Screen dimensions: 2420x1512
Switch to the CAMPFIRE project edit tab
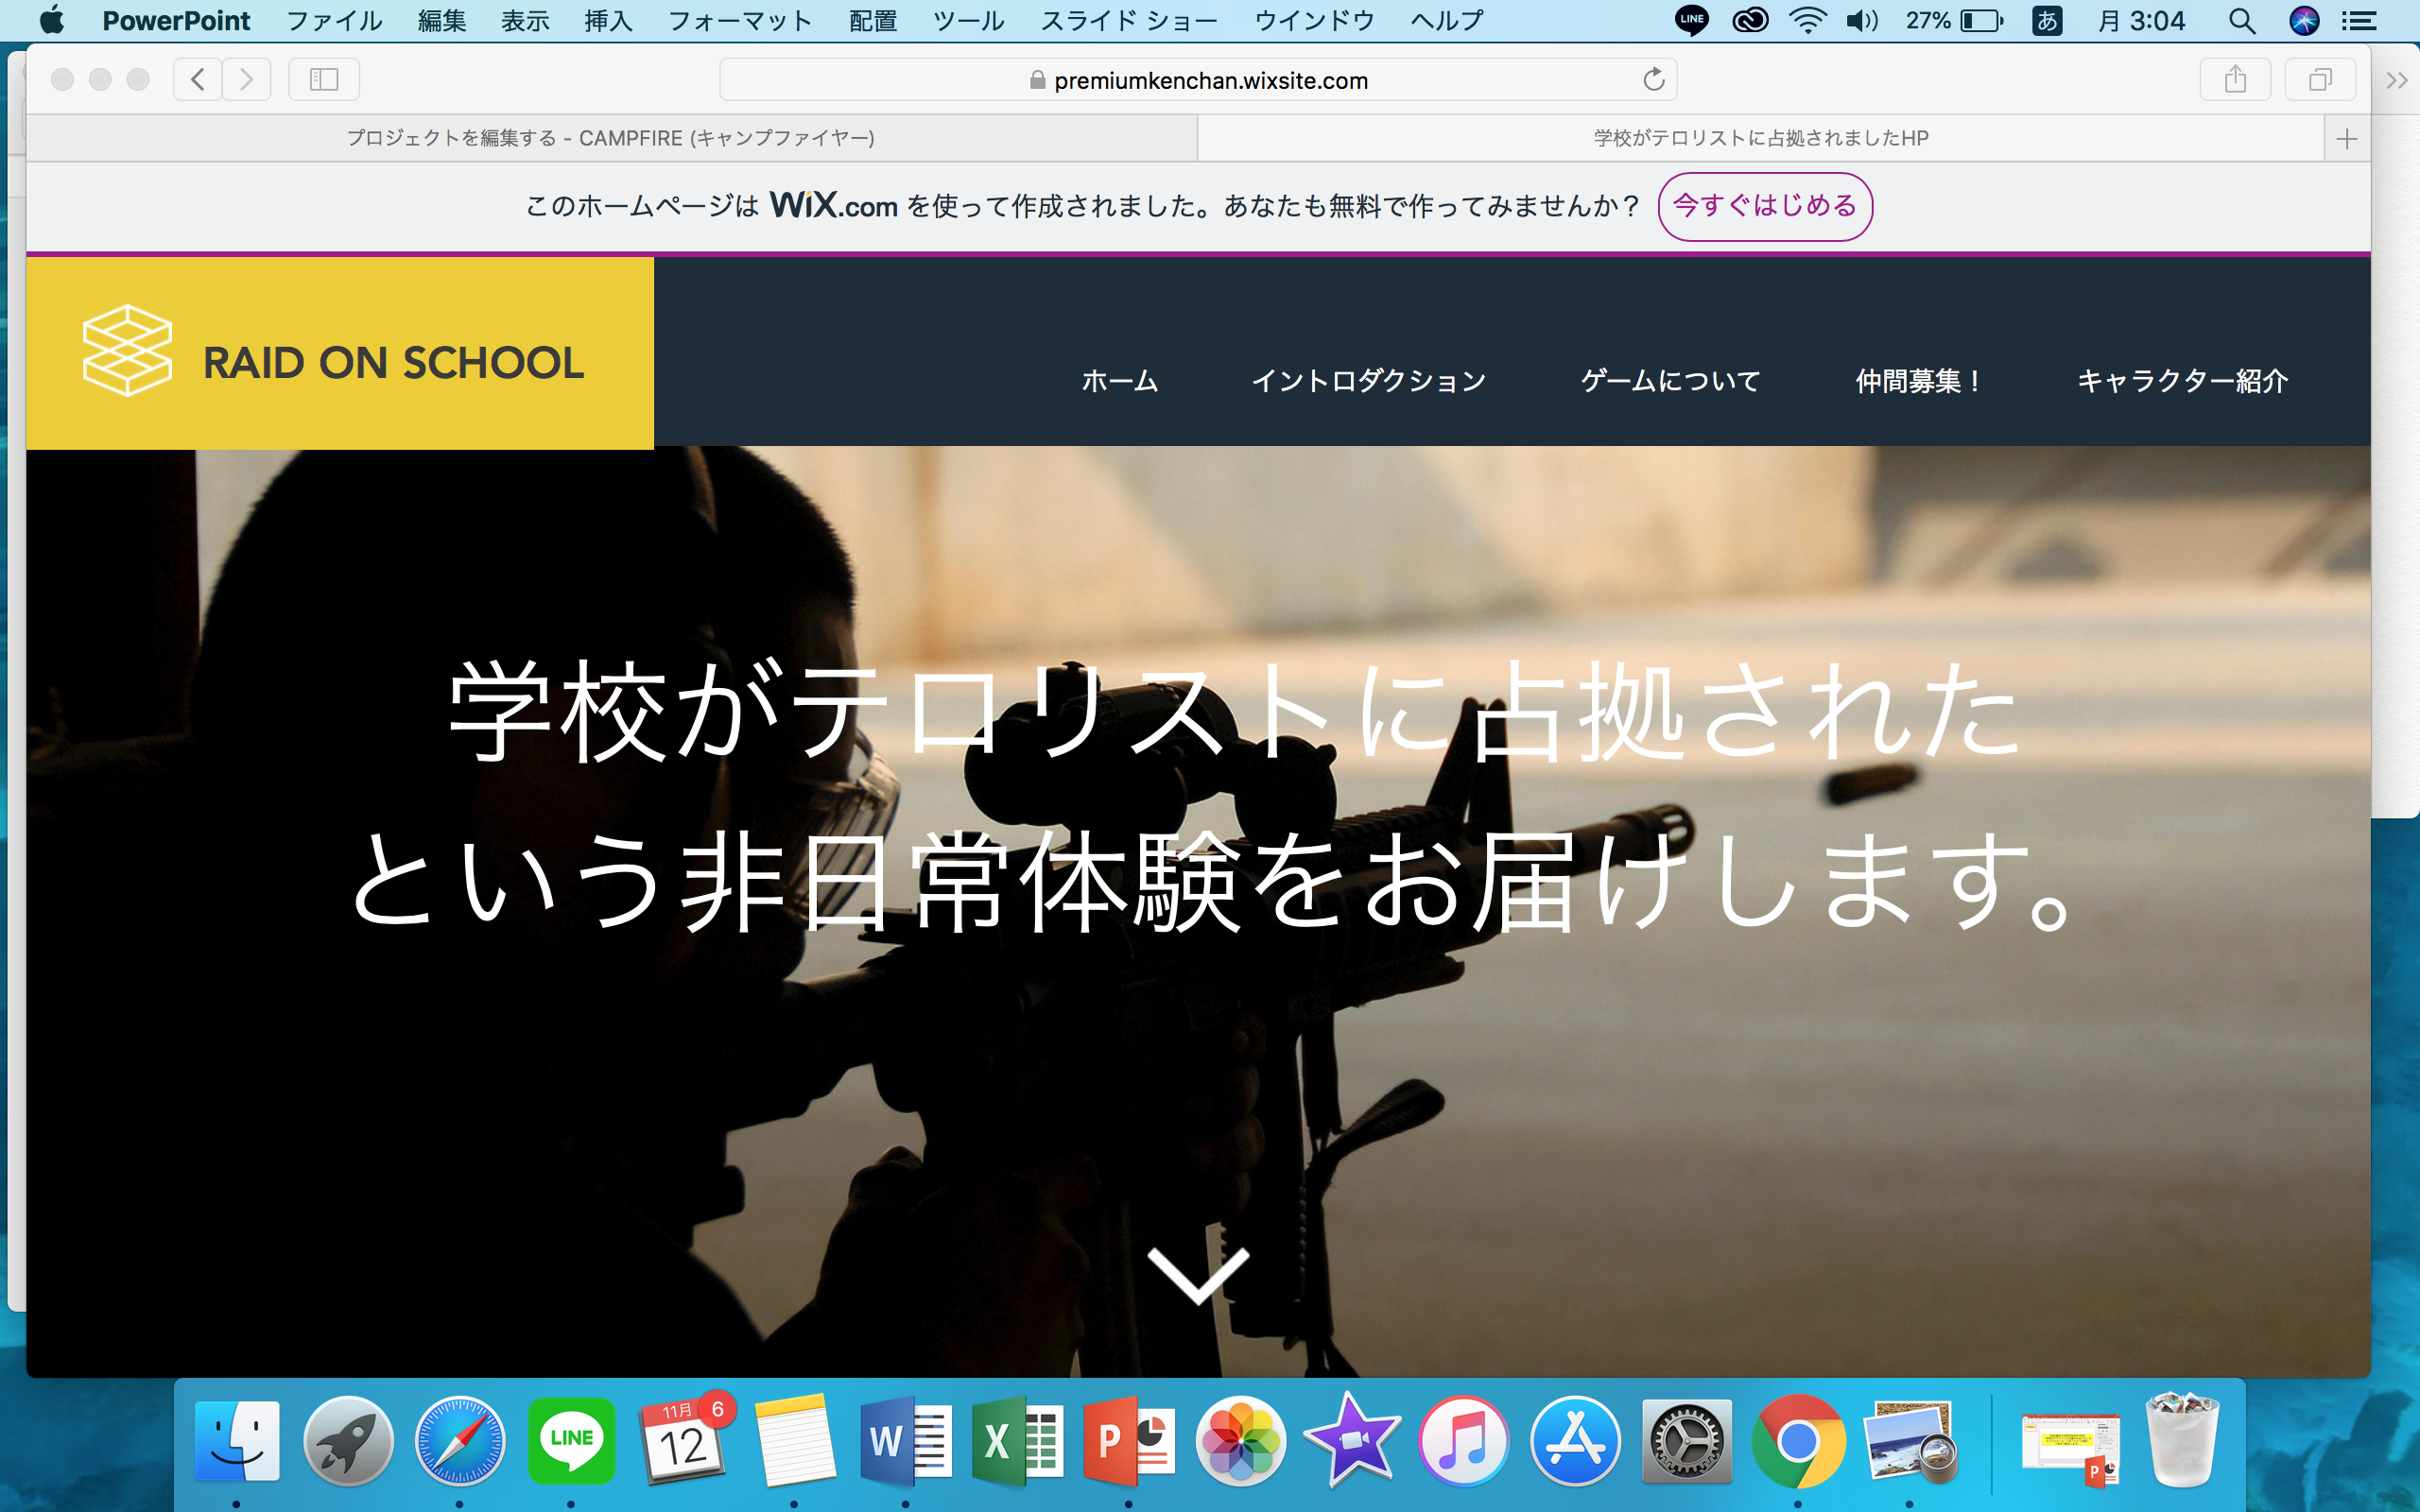pyautogui.click(x=611, y=138)
